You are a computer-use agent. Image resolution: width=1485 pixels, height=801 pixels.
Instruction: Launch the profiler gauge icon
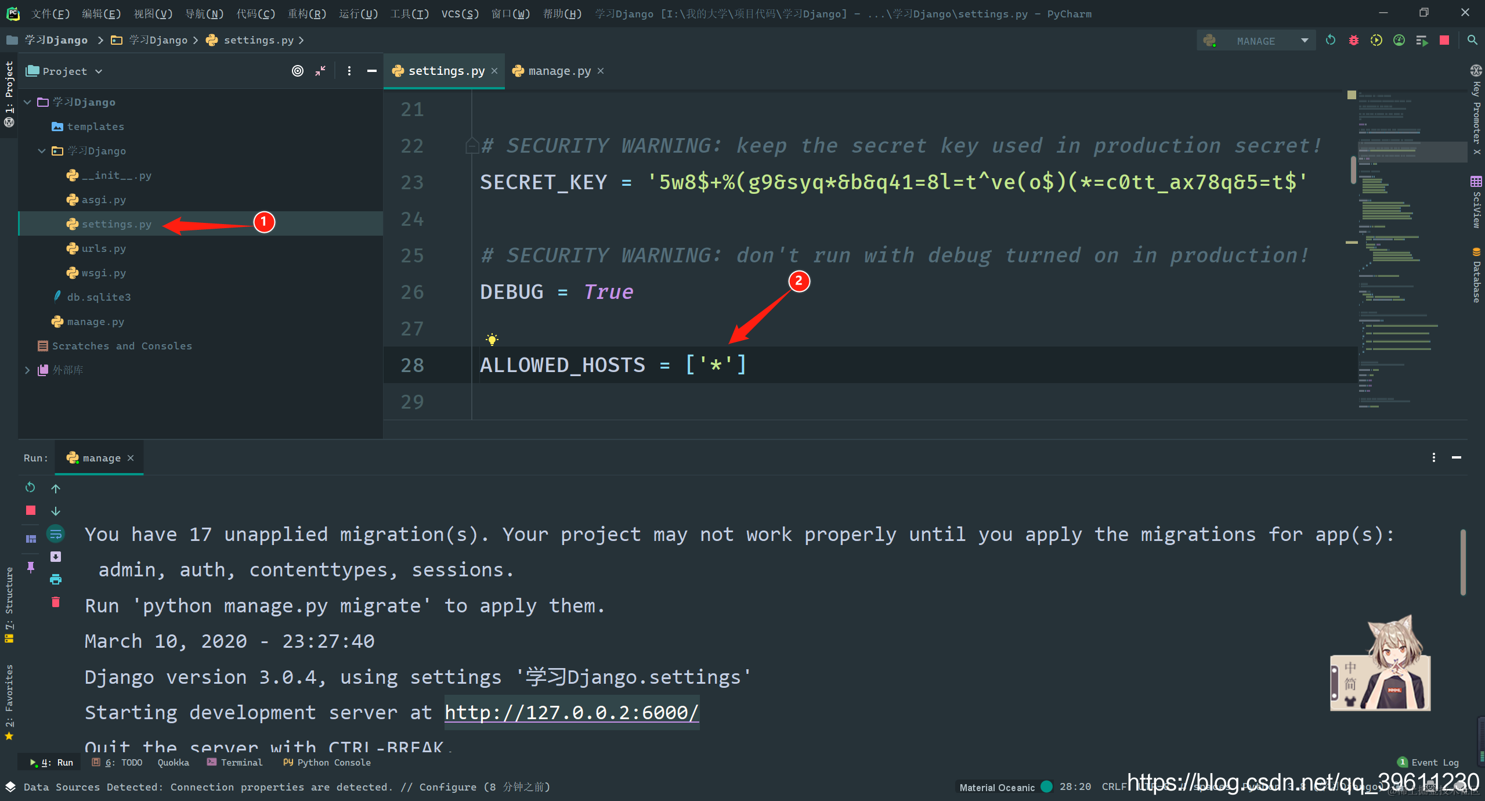(x=1399, y=40)
